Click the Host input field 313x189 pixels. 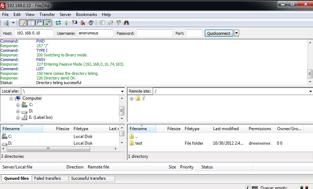[x=34, y=33]
